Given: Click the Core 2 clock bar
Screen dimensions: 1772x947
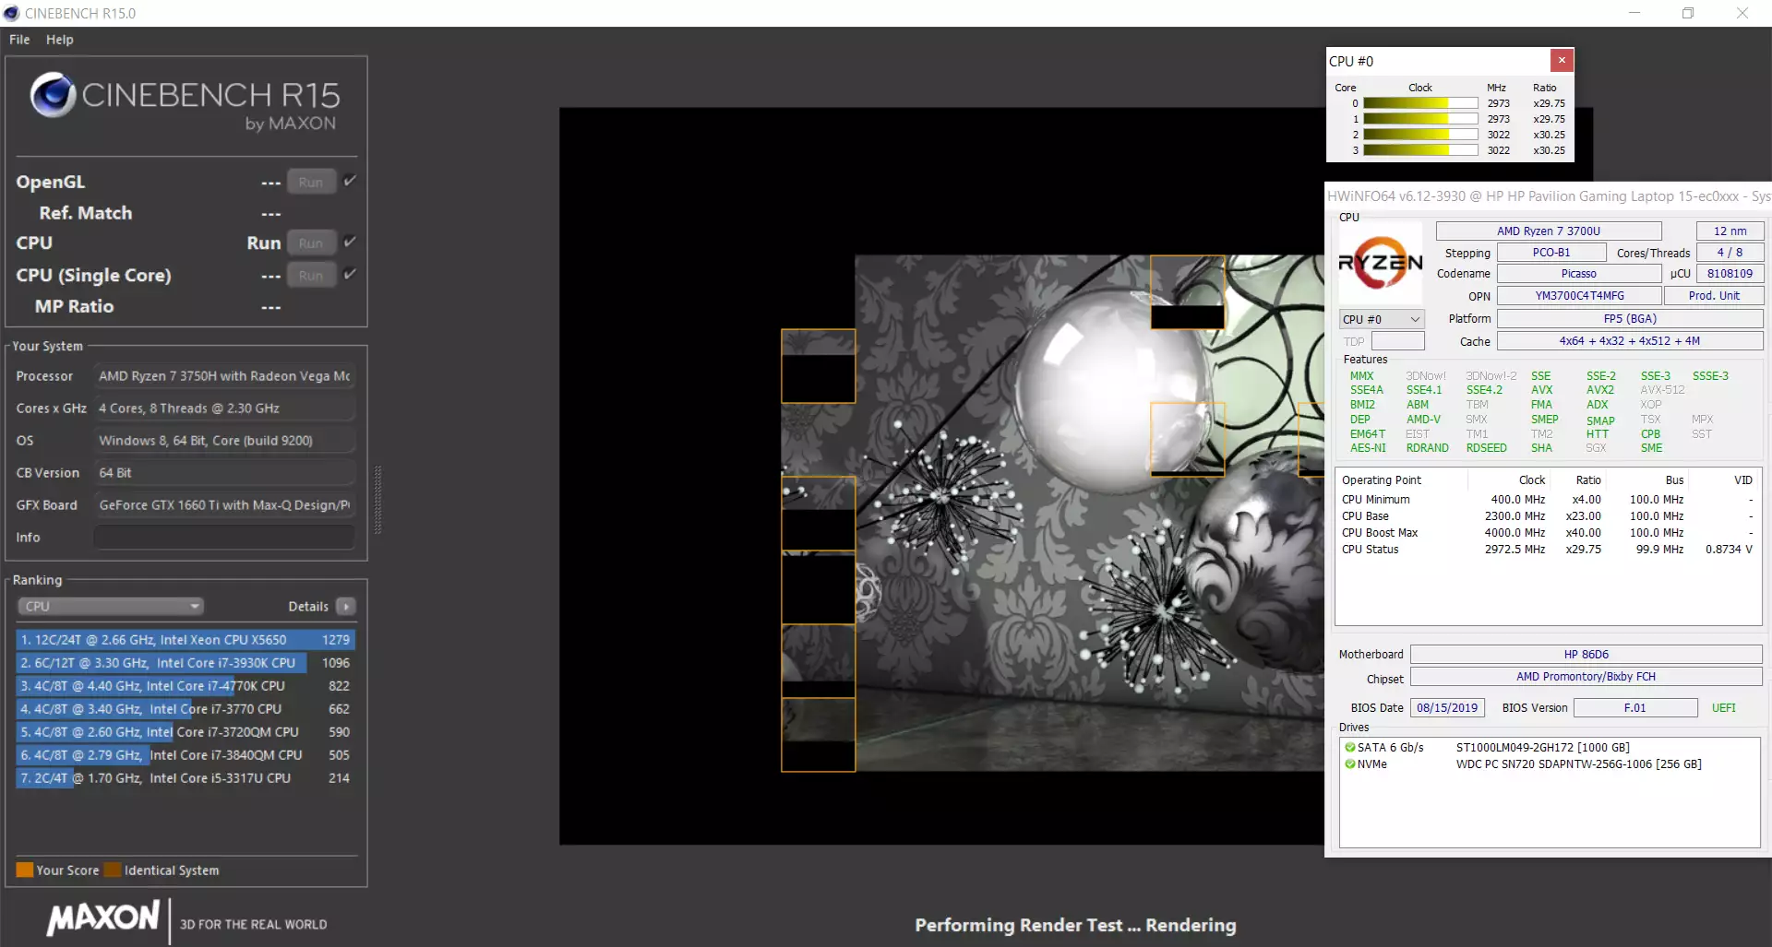Looking at the screenshot, I should click(x=1420, y=135).
